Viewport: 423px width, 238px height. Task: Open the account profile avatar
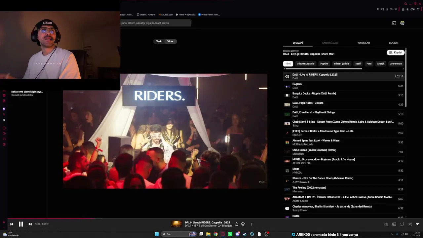(x=402, y=23)
